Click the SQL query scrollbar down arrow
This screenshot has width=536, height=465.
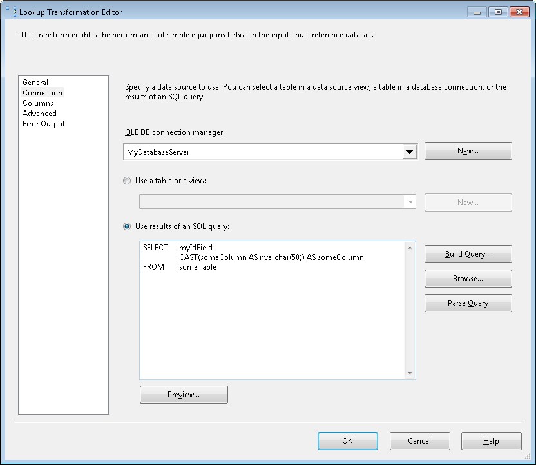410,373
